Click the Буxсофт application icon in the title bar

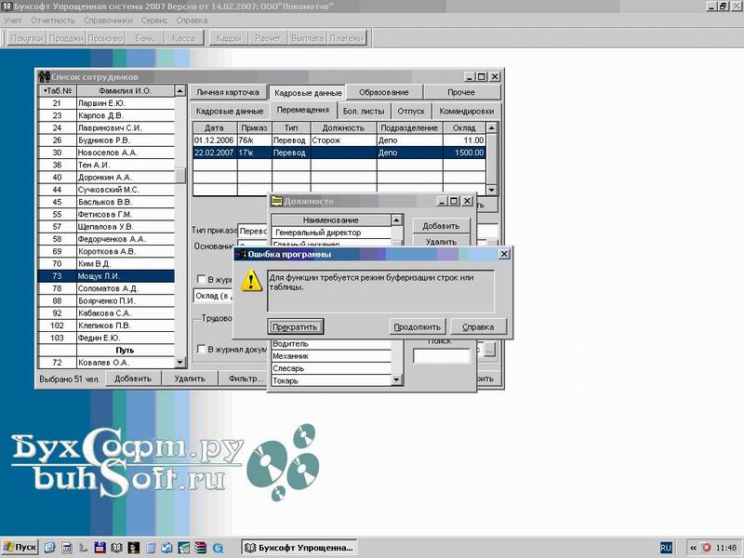coord(7,6)
